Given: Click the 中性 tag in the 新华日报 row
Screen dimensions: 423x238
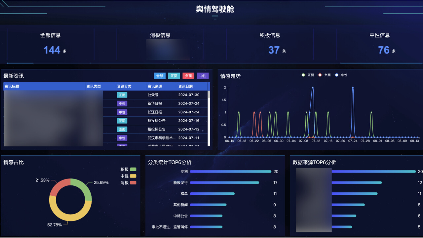Looking at the screenshot, I should (x=122, y=103).
